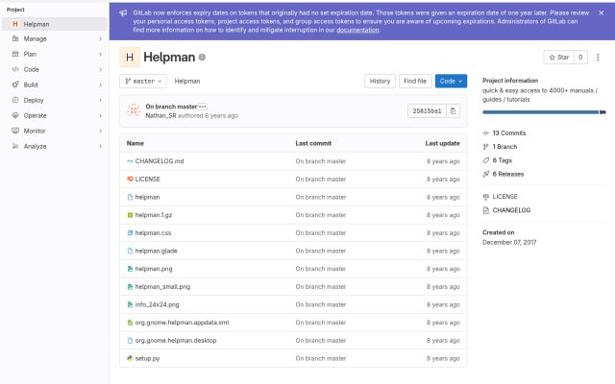Open the Manage sidebar menu

55,38
